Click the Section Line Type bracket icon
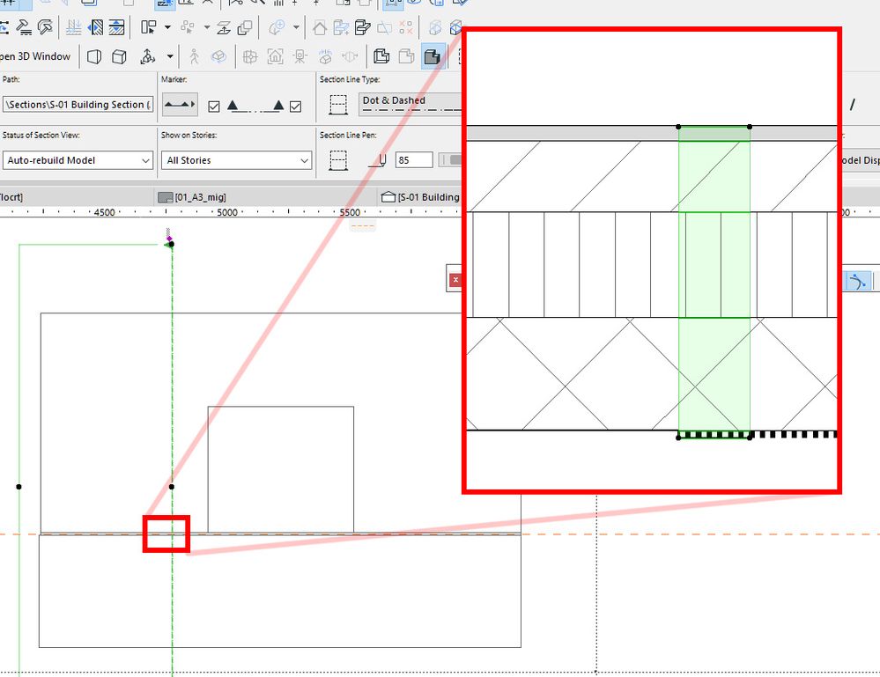This screenshot has height=677, width=880. (338, 105)
